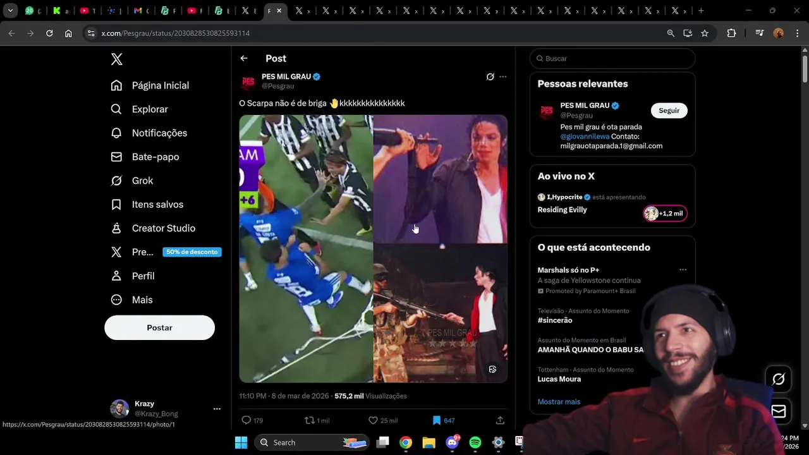Open a new browser tab
The image size is (809, 455).
click(x=701, y=11)
